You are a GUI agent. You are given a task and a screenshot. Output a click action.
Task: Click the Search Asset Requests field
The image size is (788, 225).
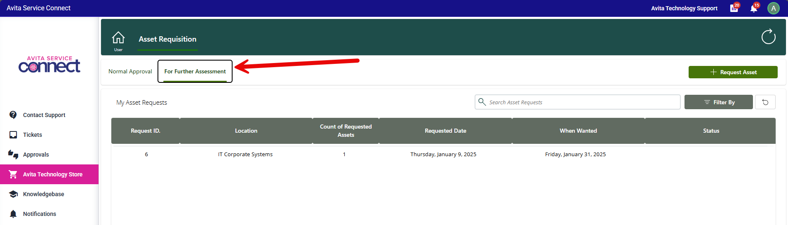577,102
